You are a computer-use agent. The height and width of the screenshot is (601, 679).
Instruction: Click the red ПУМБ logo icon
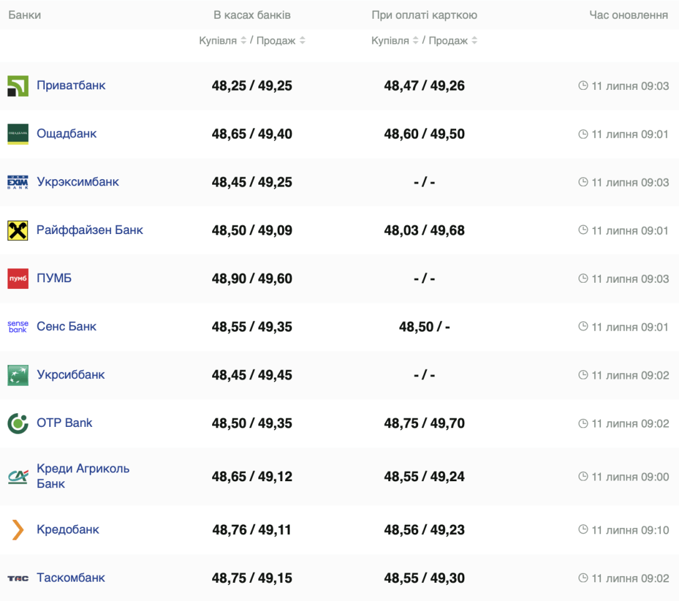coord(17,279)
